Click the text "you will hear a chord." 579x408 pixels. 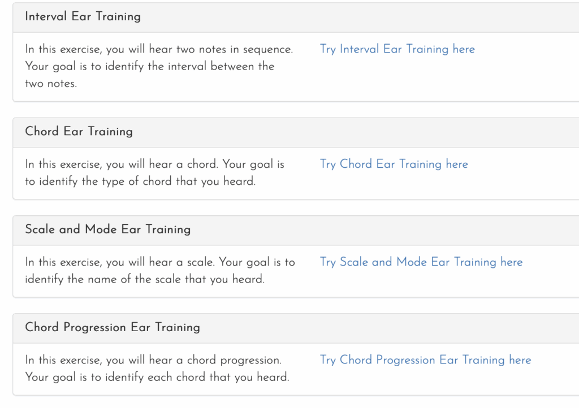[162, 164]
